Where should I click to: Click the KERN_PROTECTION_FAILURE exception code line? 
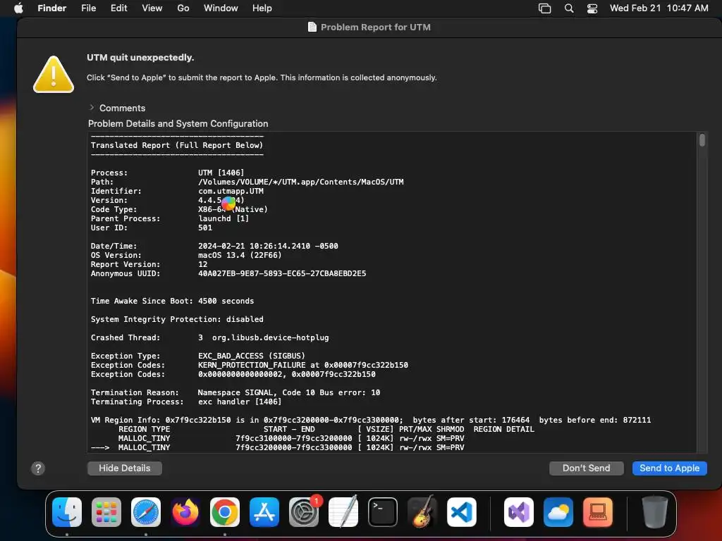[303, 366]
